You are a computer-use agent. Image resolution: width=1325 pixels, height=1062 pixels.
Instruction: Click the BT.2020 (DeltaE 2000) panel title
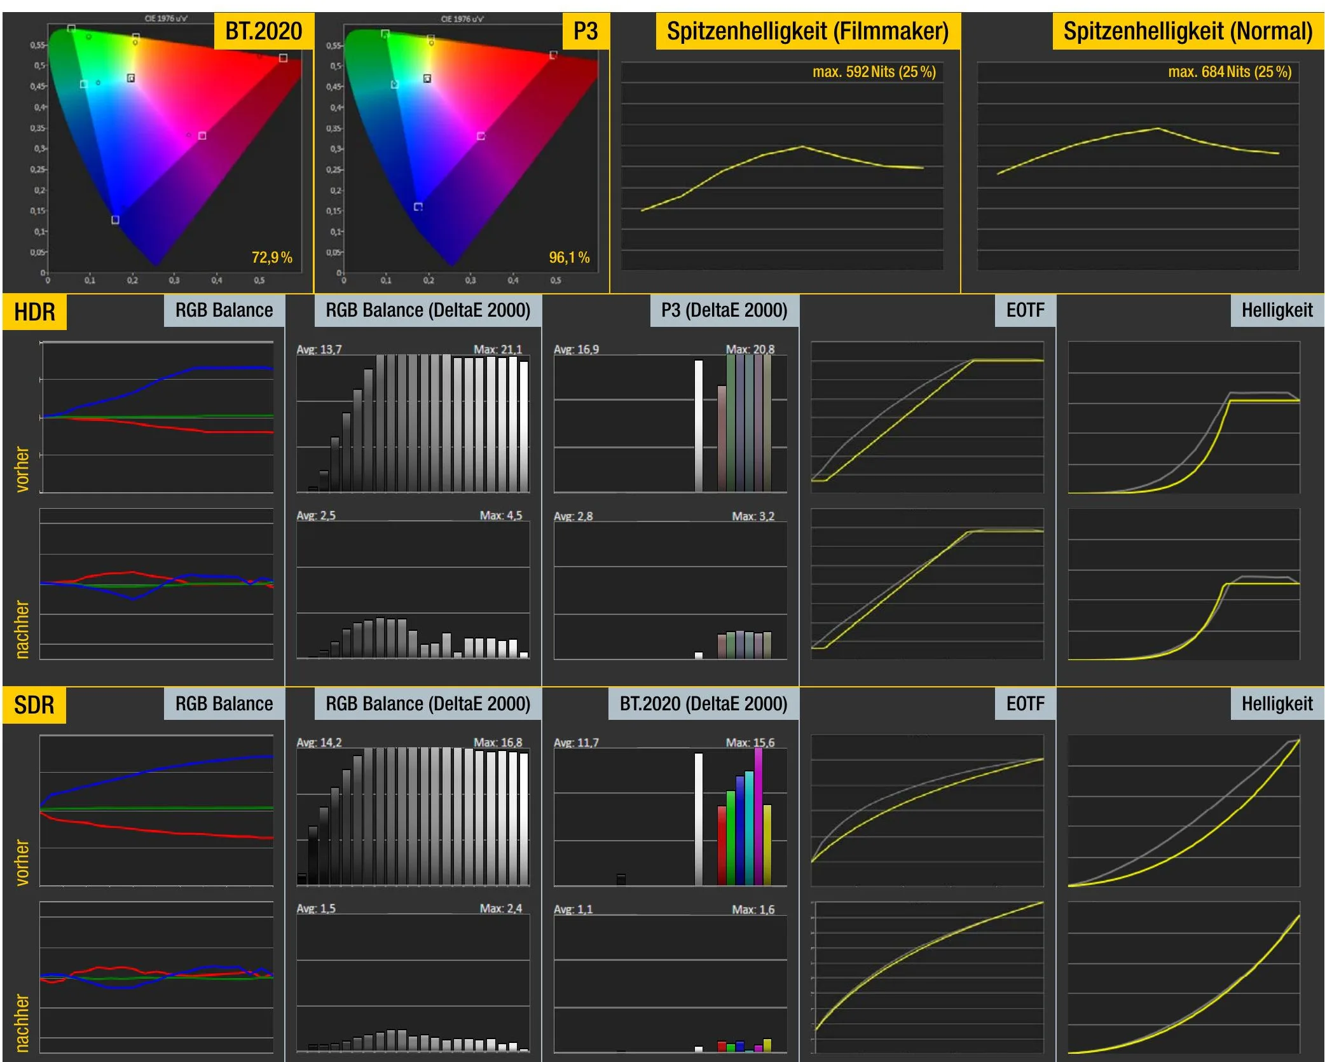click(x=703, y=704)
